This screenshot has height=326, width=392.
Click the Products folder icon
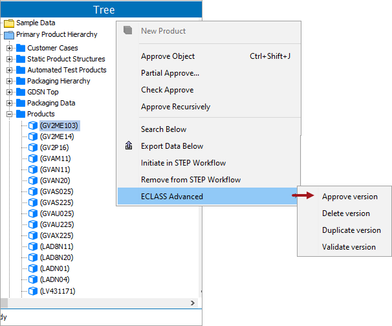(x=21, y=114)
